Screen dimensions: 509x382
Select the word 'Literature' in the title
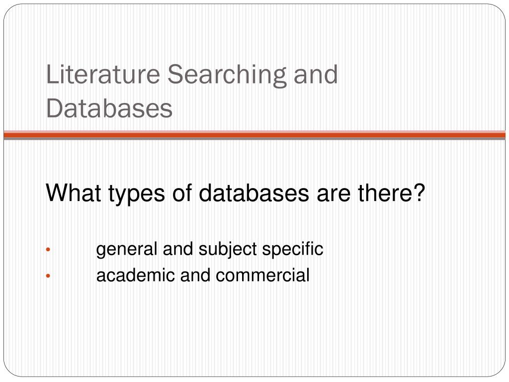point(103,75)
